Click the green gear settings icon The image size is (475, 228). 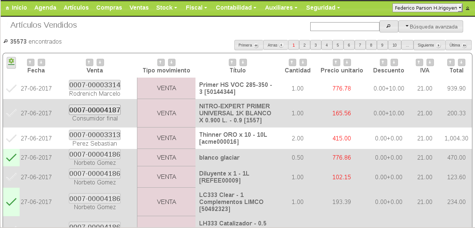click(11, 62)
